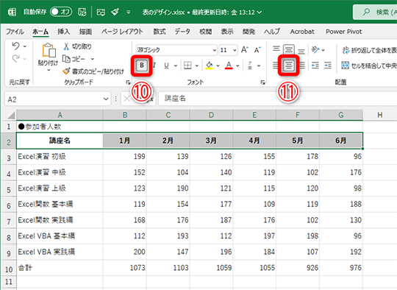
Task: Switch to the Power Pivot tab
Action: click(344, 32)
